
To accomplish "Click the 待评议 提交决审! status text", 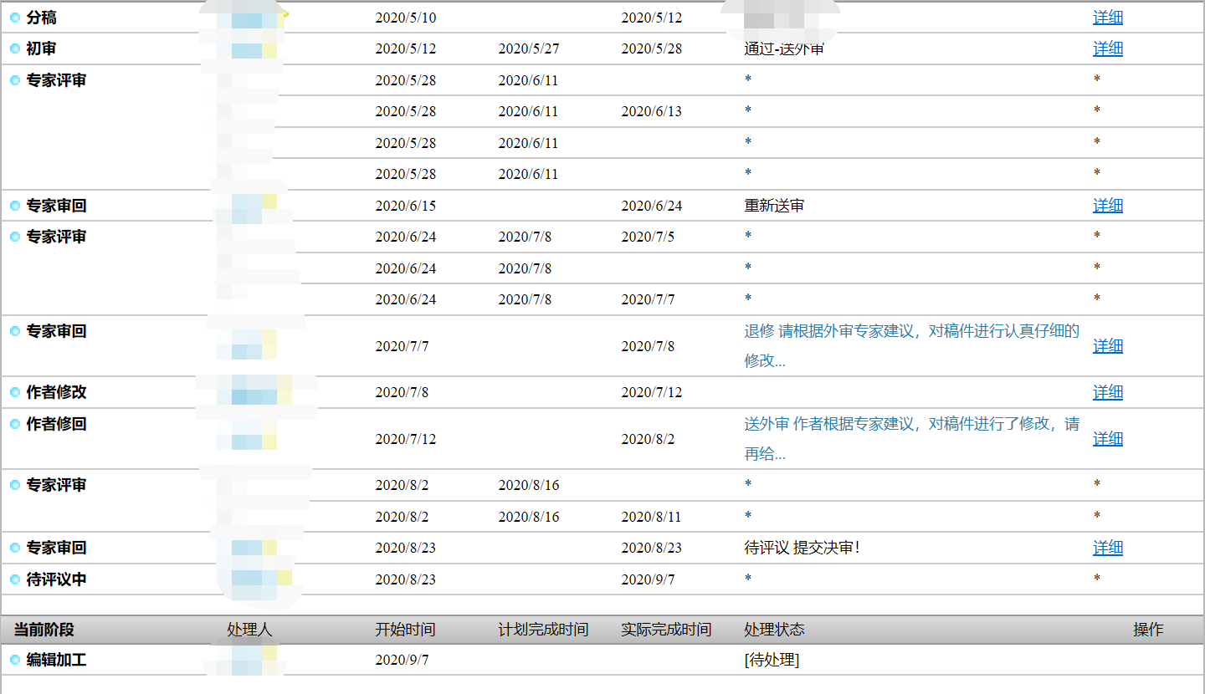I will point(802,548).
